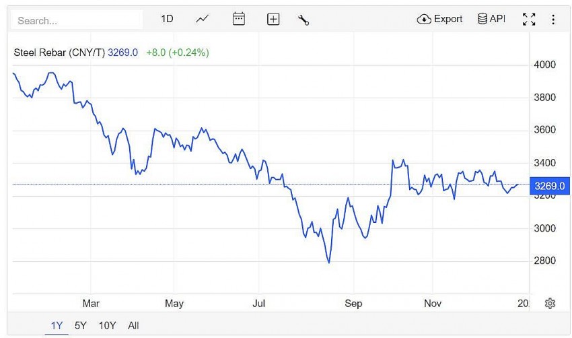Open the chart tools wrench icon
Screen dimensions: 572x338
303,20
